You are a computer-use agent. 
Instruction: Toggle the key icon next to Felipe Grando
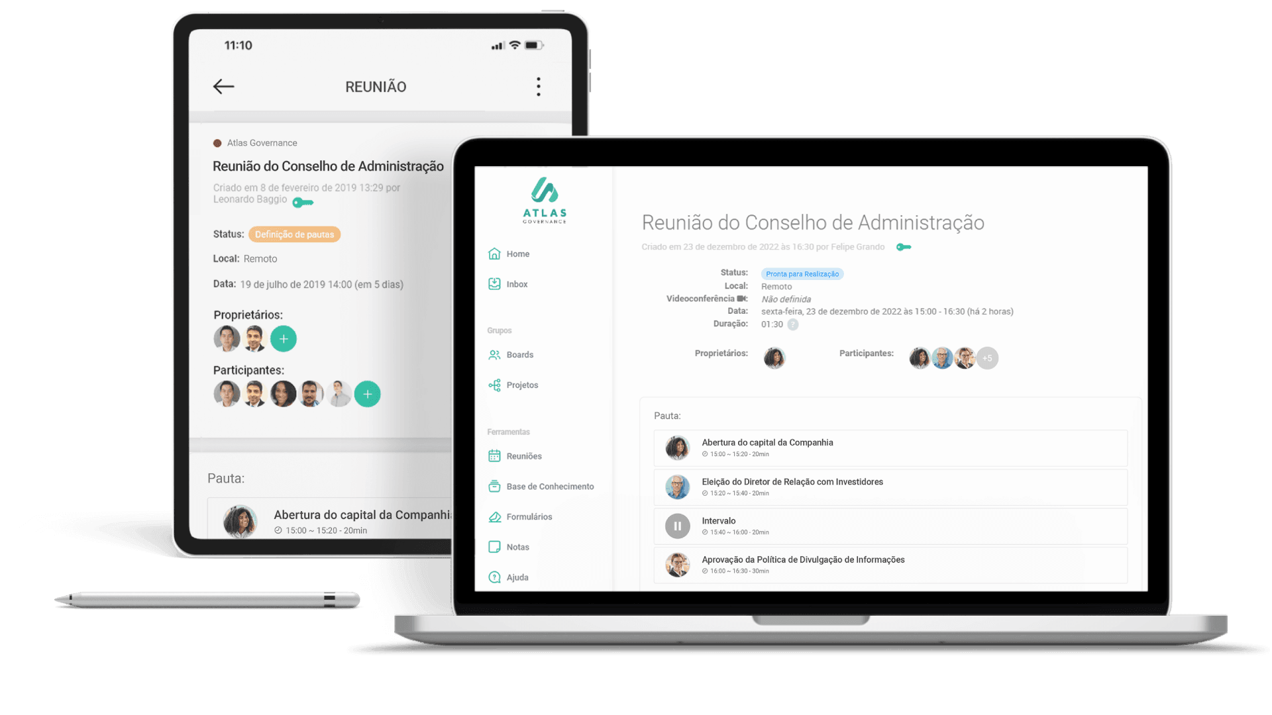point(904,247)
